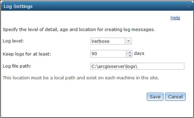Focus the Keep logs field showing 90
Image resolution: width=194 pixels, height=118 pixels.
[108, 54]
